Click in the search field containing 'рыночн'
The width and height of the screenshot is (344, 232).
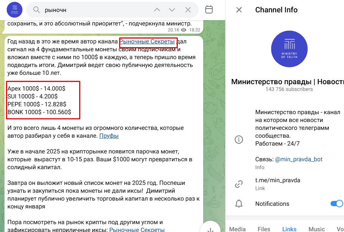point(112,10)
